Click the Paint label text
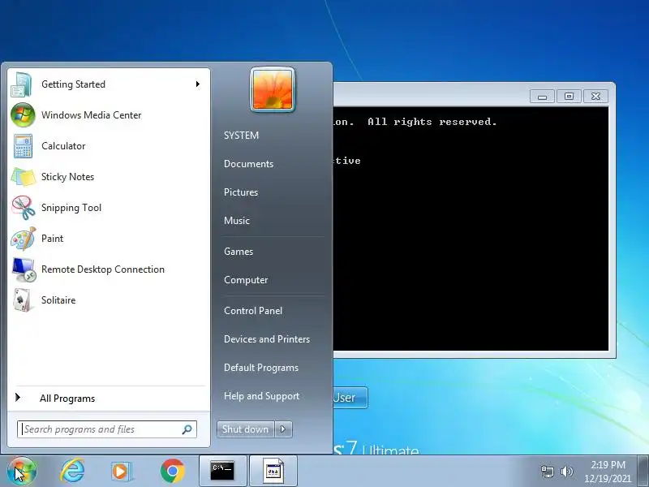 (x=52, y=239)
